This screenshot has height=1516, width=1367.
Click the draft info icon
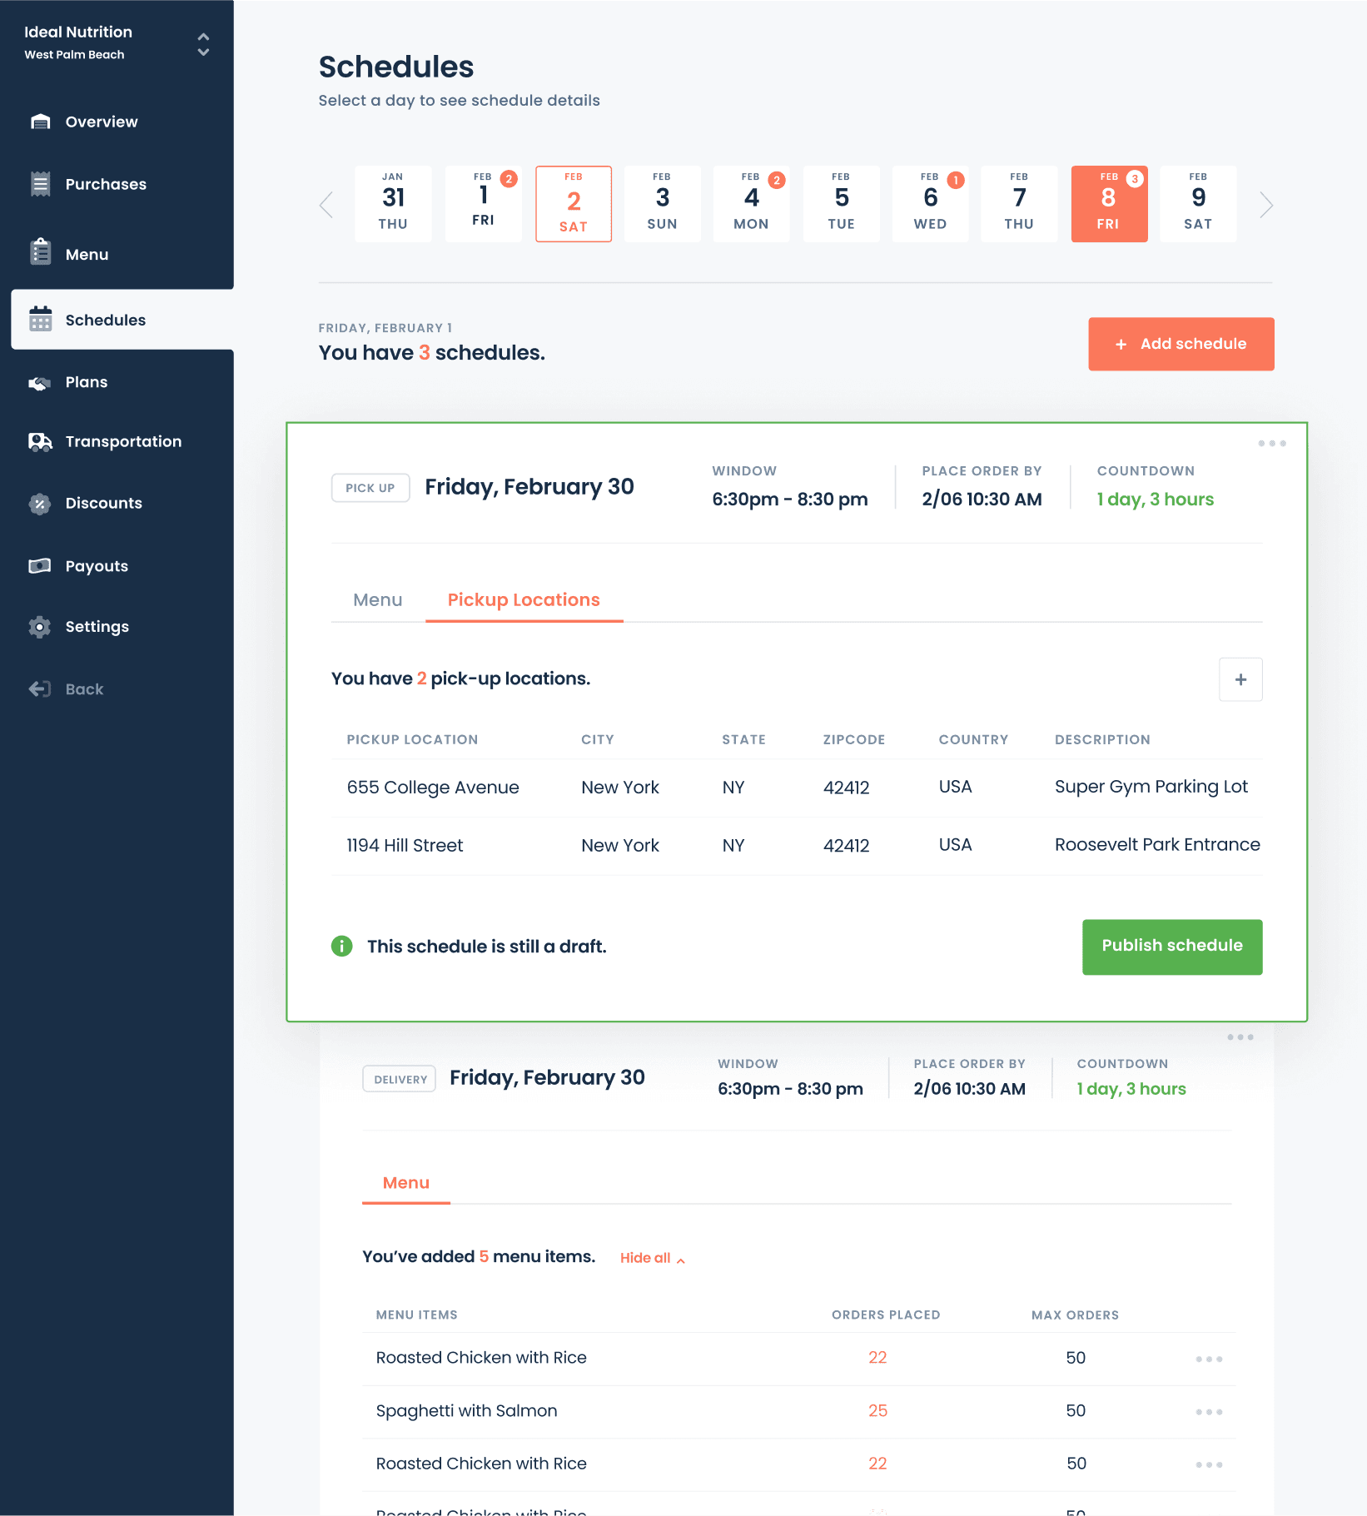[x=342, y=947]
